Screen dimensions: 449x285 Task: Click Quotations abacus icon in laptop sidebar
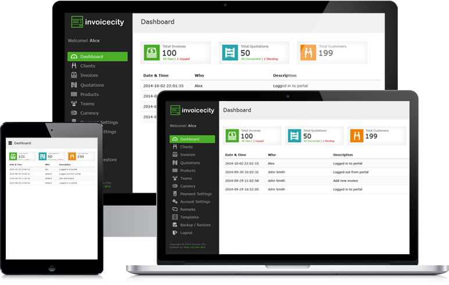click(175, 163)
